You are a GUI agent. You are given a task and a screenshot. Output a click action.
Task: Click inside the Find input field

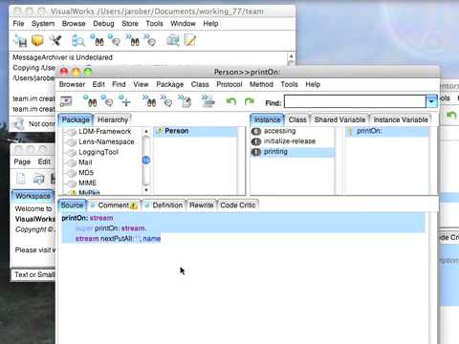(355, 101)
